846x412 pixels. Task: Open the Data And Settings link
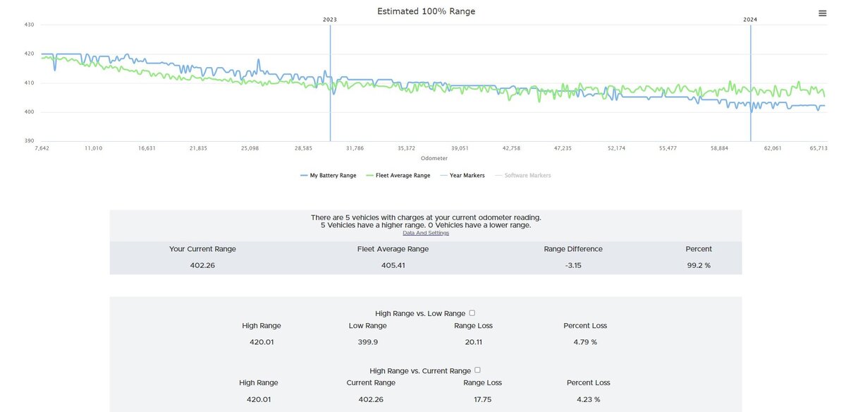(425, 233)
